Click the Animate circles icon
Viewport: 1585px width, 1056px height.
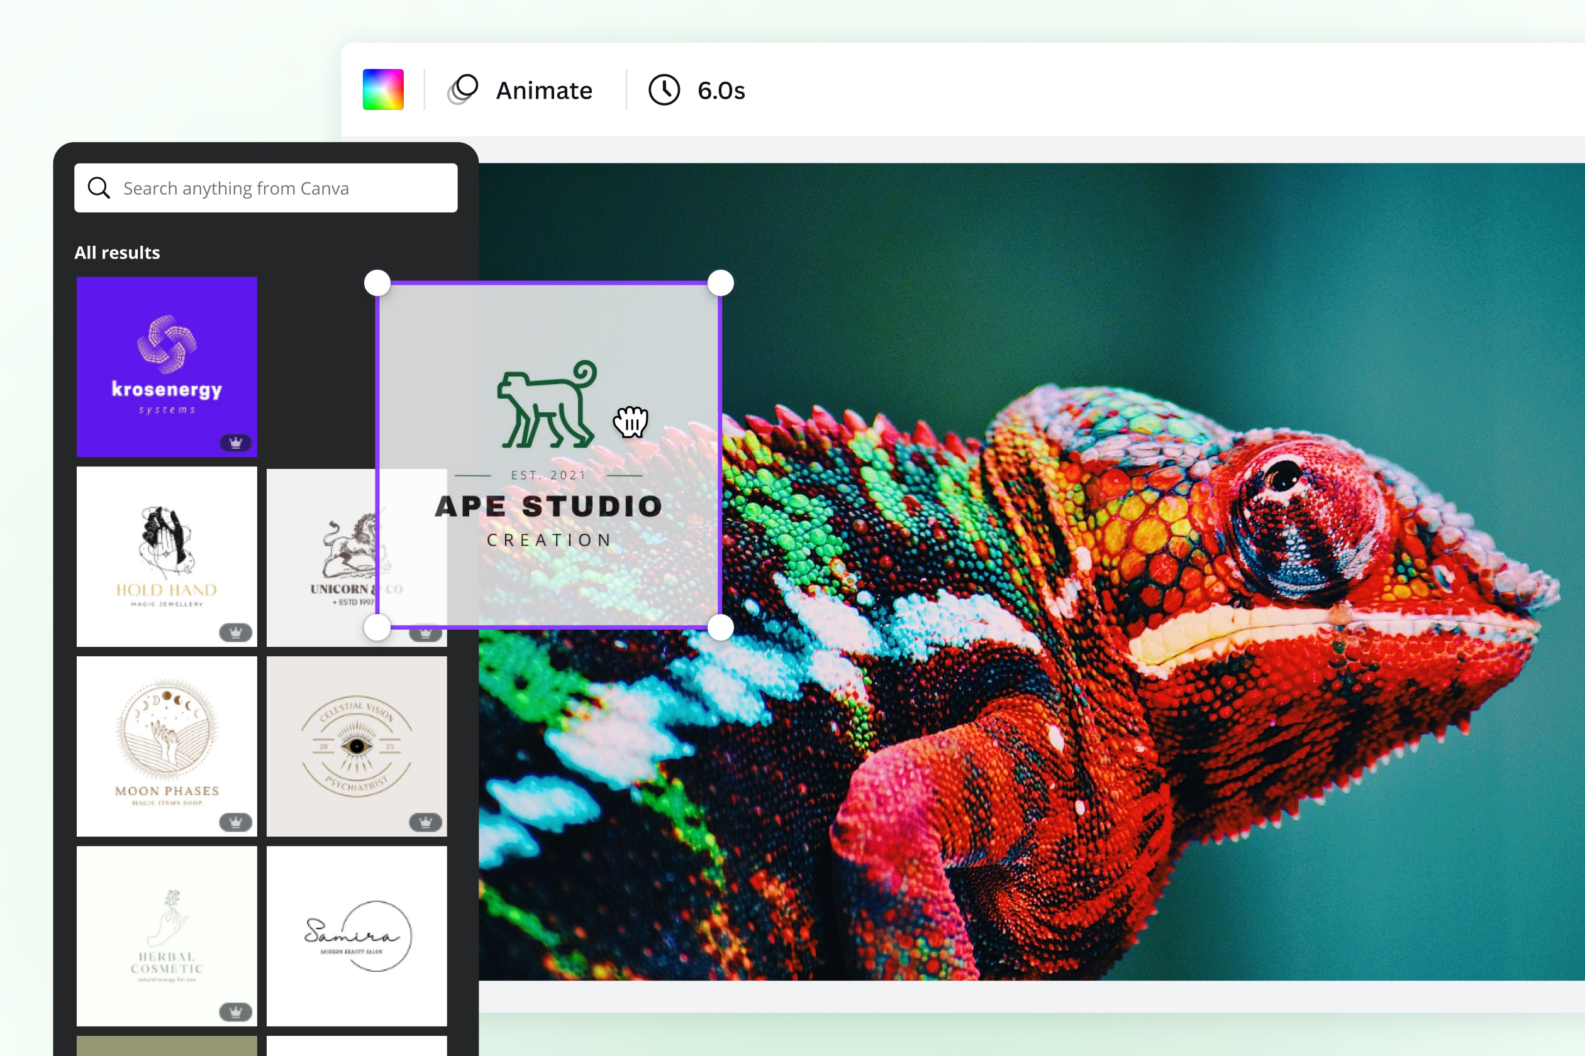tap(462, 89)
